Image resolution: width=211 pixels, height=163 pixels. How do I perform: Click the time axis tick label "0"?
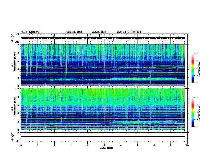(x=21, y=145)
